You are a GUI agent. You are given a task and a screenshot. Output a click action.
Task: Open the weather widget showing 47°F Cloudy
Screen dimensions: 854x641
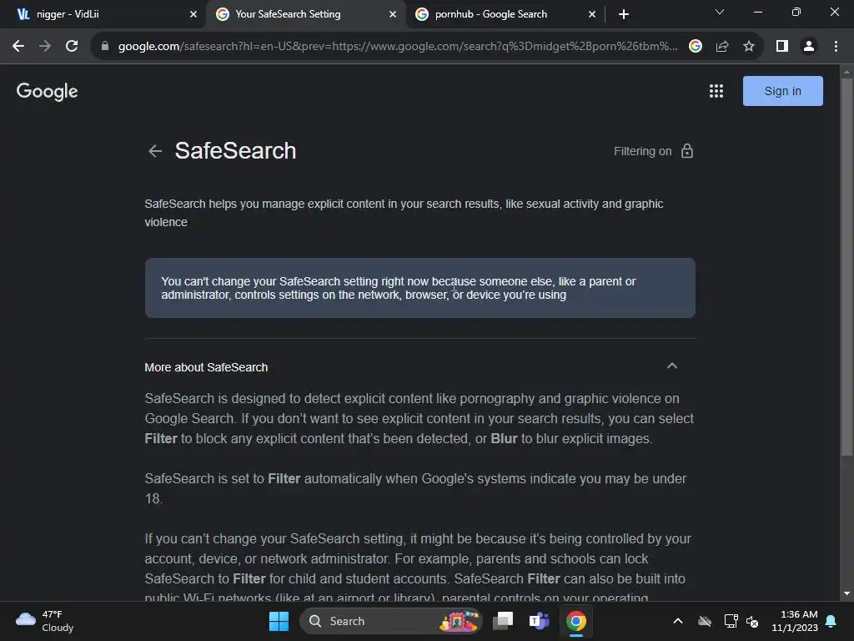(45, 621)
